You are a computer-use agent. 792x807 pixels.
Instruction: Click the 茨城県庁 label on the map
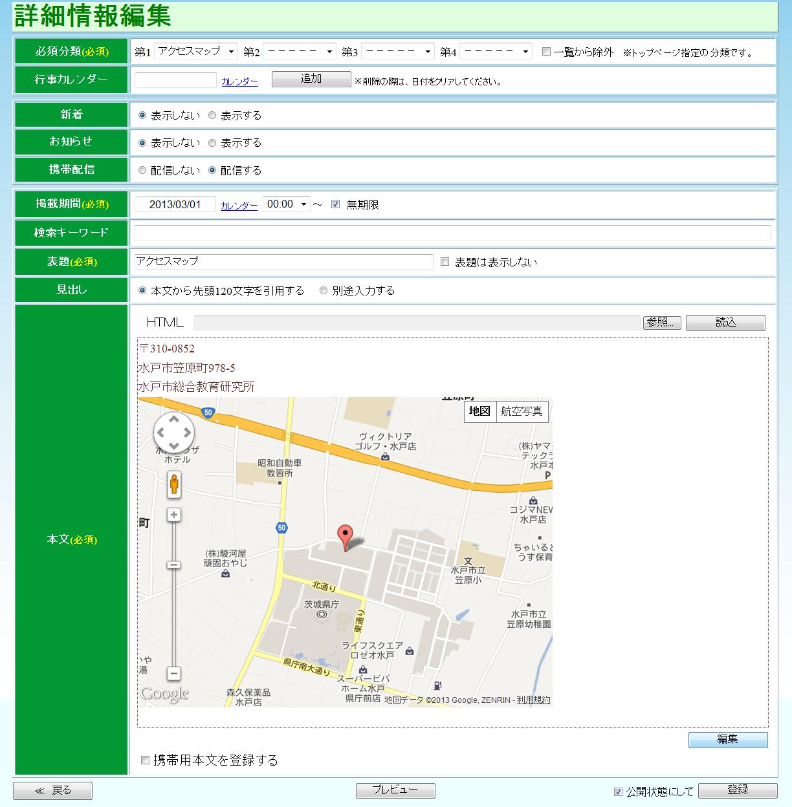coord(322,604)
